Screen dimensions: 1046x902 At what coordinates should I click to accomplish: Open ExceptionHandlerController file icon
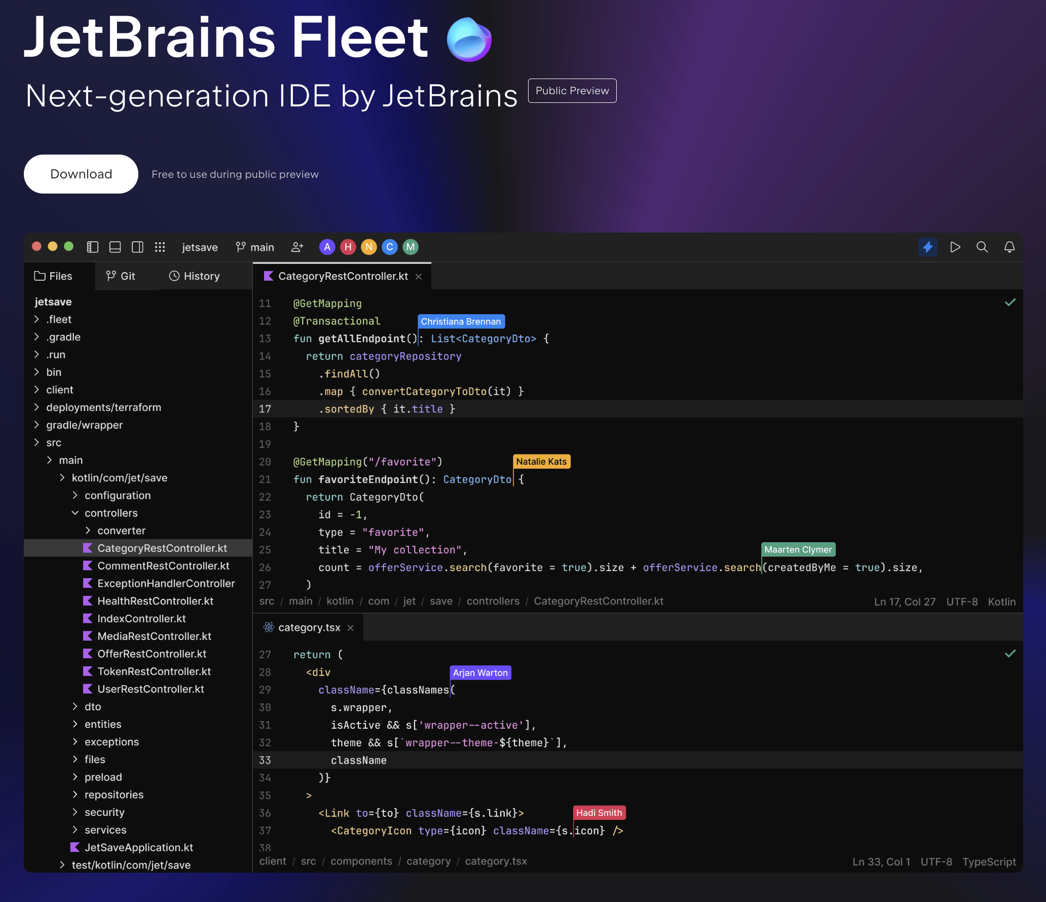88,583
